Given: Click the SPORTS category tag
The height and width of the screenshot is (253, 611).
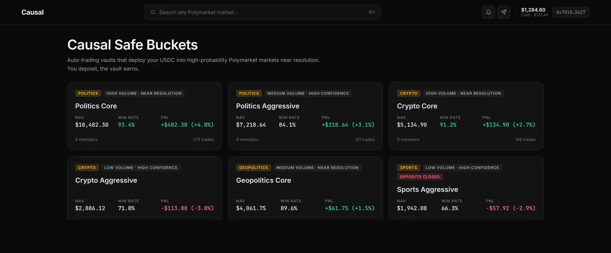Looking at the screenshot, I should (408, 167).
